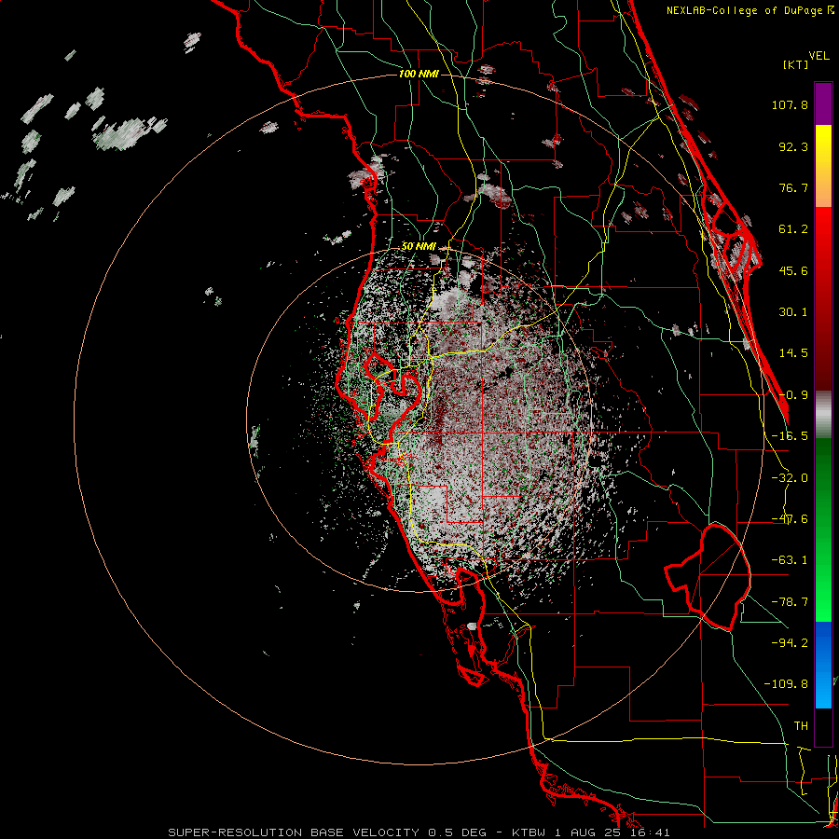Click the purple segment of the velocity color bar
This screenshot has height=839, width=839.
823,103
